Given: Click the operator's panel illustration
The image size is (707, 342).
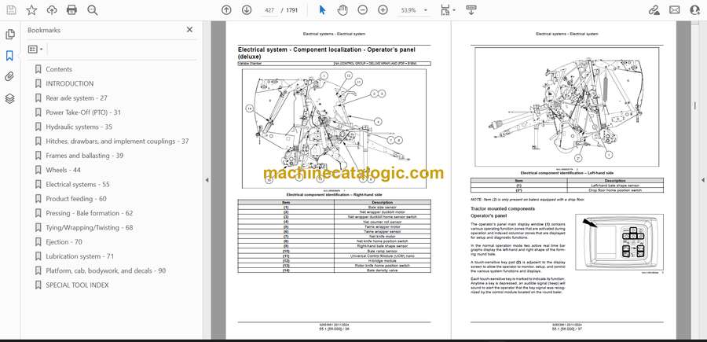Looking at the screenshot, I should (619, 243).
